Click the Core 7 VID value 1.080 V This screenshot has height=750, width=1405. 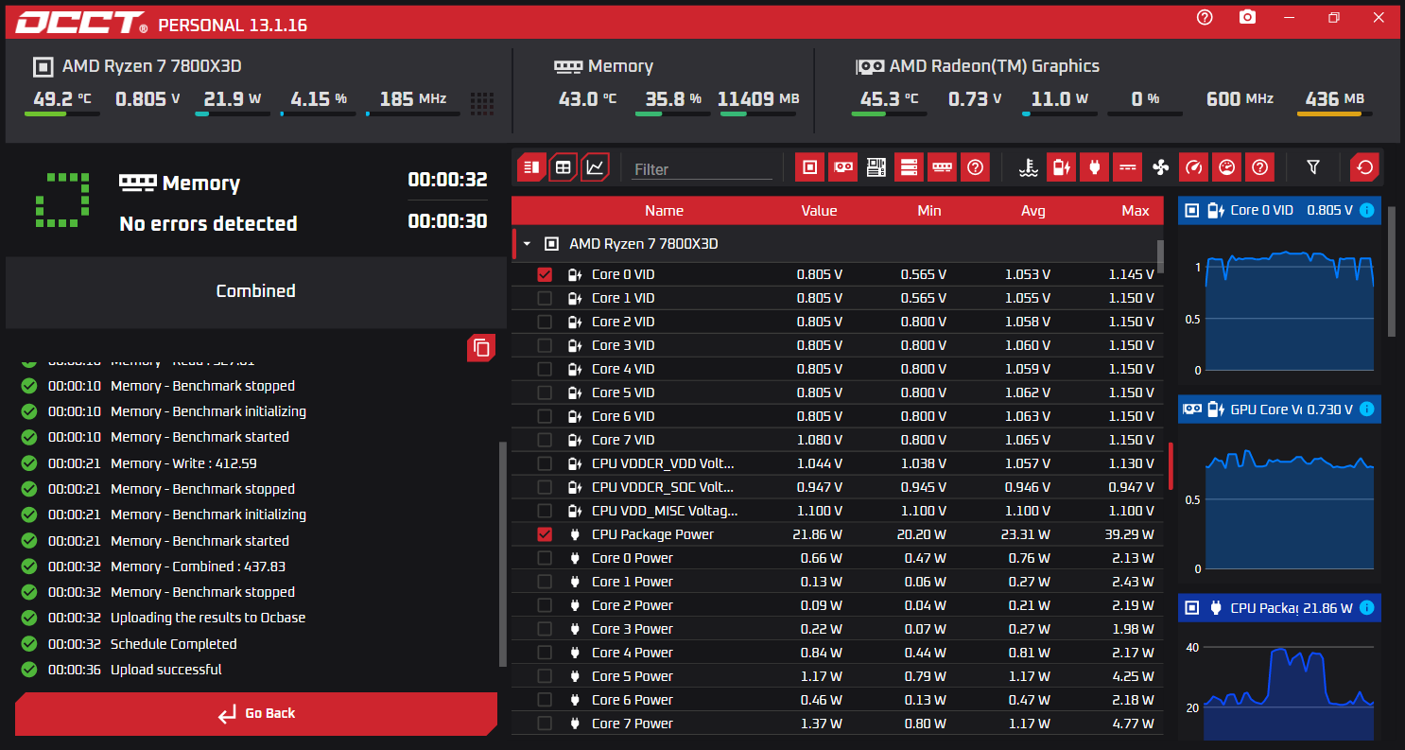coord(820,440)
